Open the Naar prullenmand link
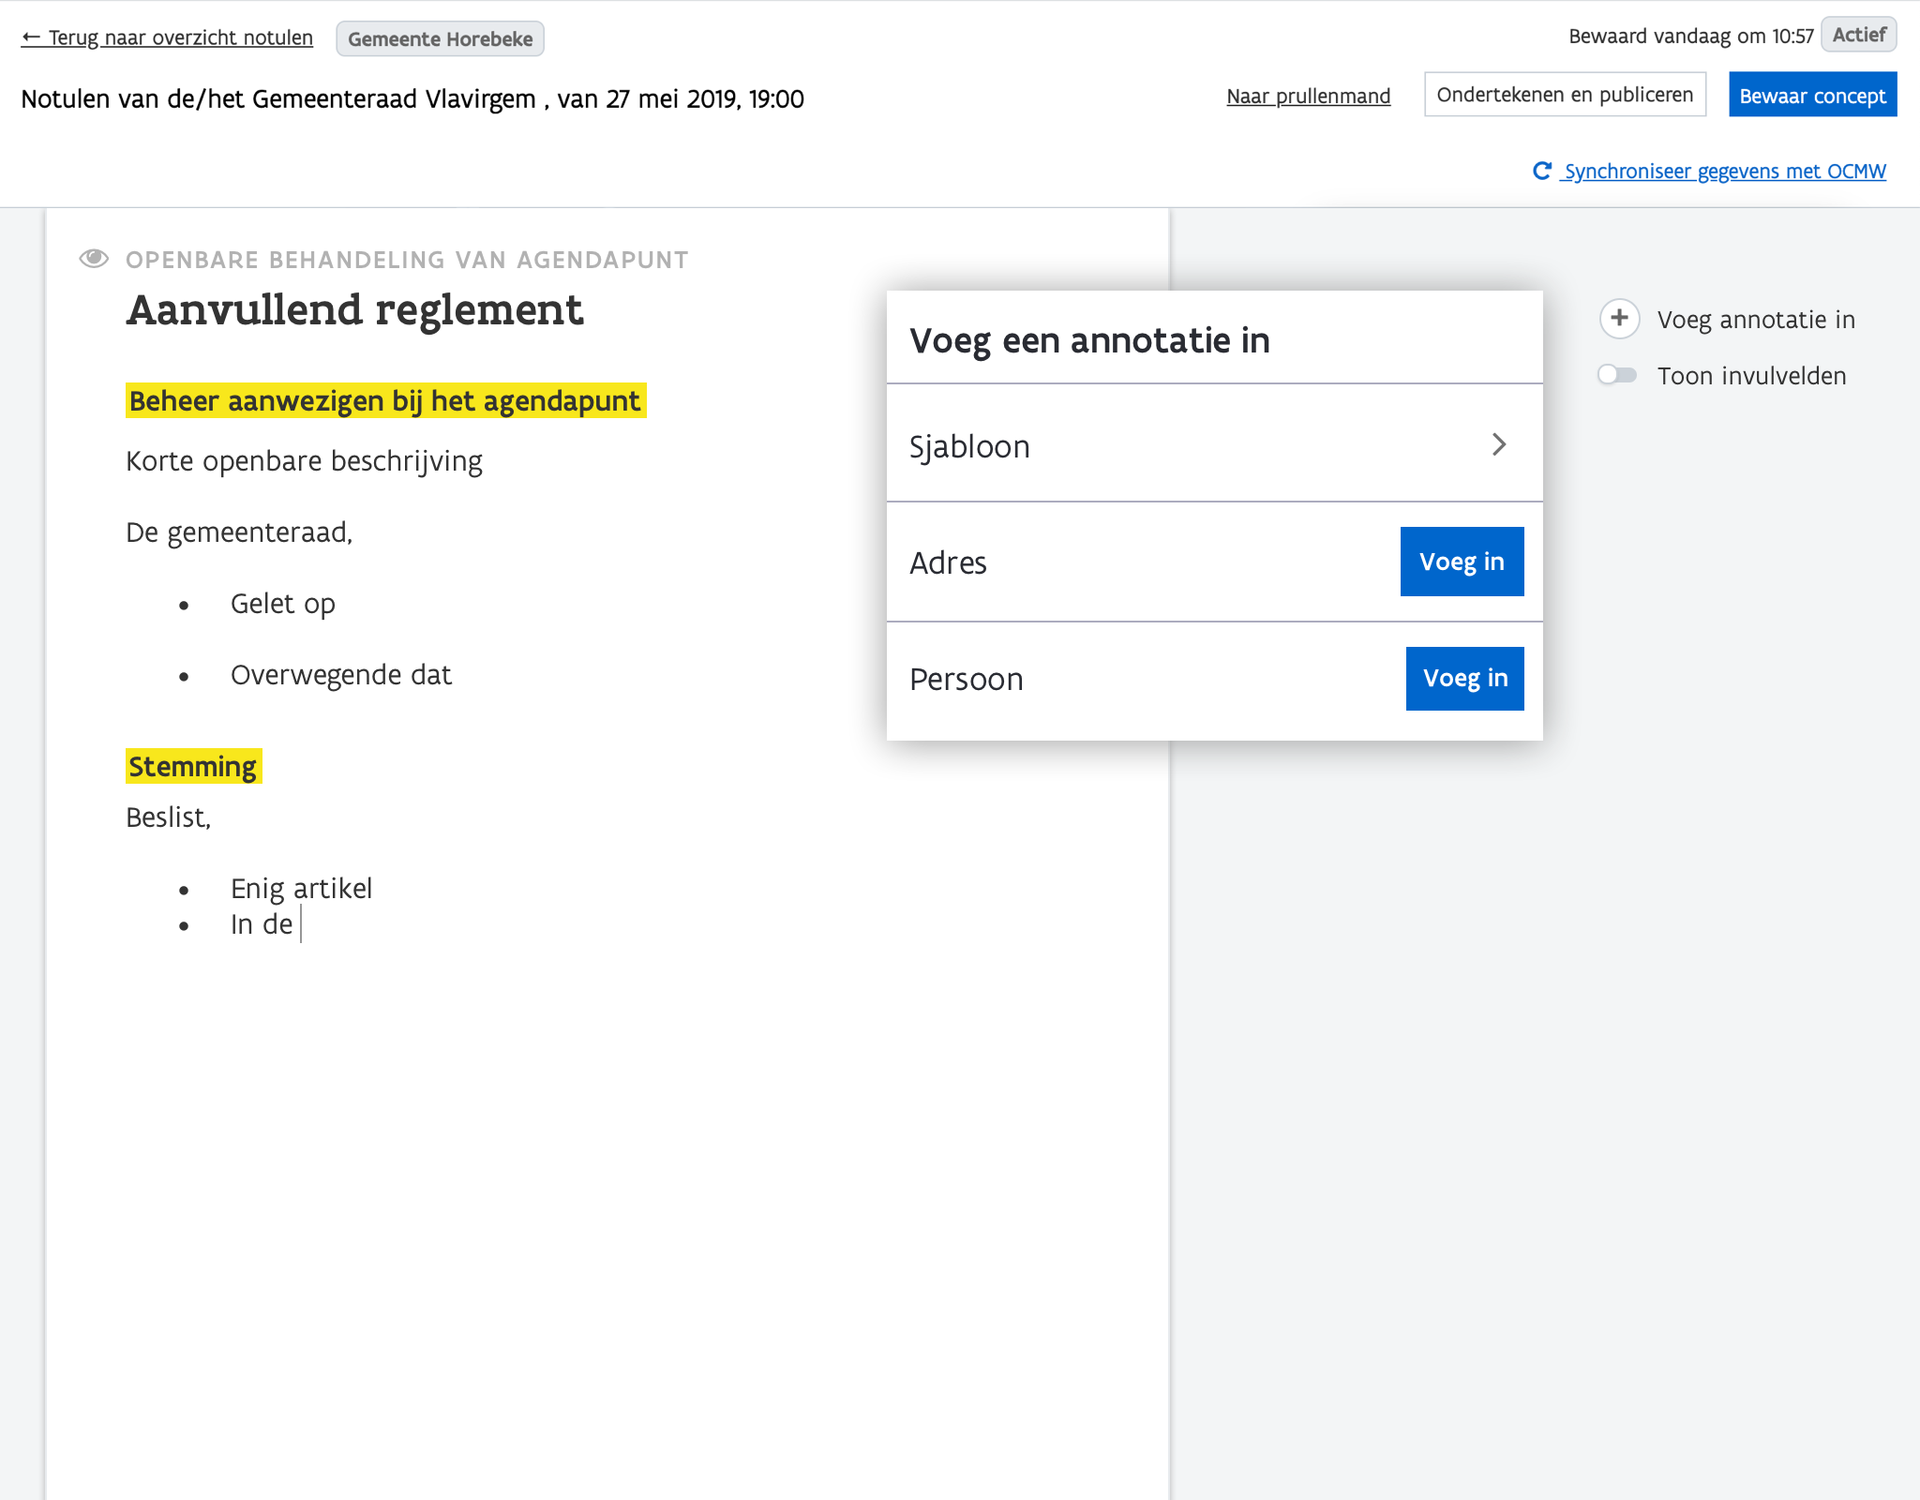This screenshot has height=1500, width=1920. click(1308, 96)
